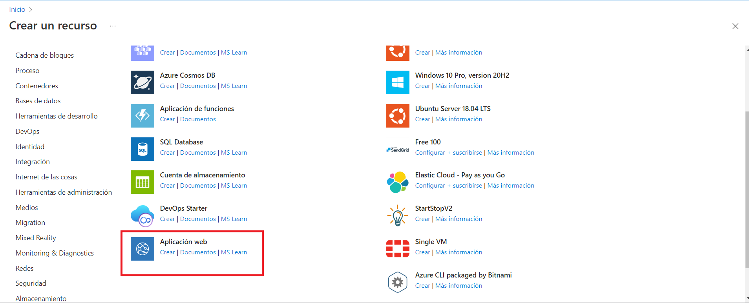Click the SQL Database icon
The image size is (749, 303).
[142, 149]
